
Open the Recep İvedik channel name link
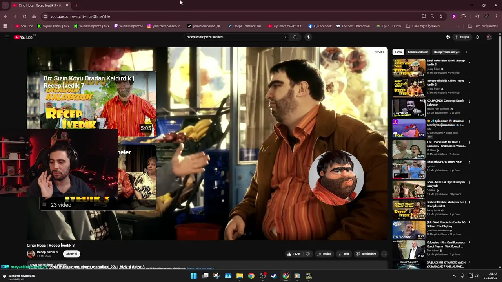point(46,252)
